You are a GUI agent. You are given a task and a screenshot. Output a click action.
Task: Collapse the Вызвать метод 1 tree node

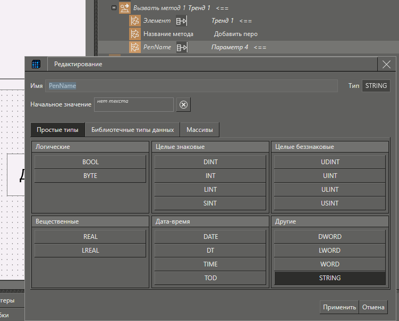point(114,8)
